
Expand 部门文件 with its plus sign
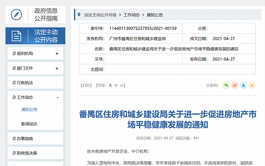[x=57, y=68]
